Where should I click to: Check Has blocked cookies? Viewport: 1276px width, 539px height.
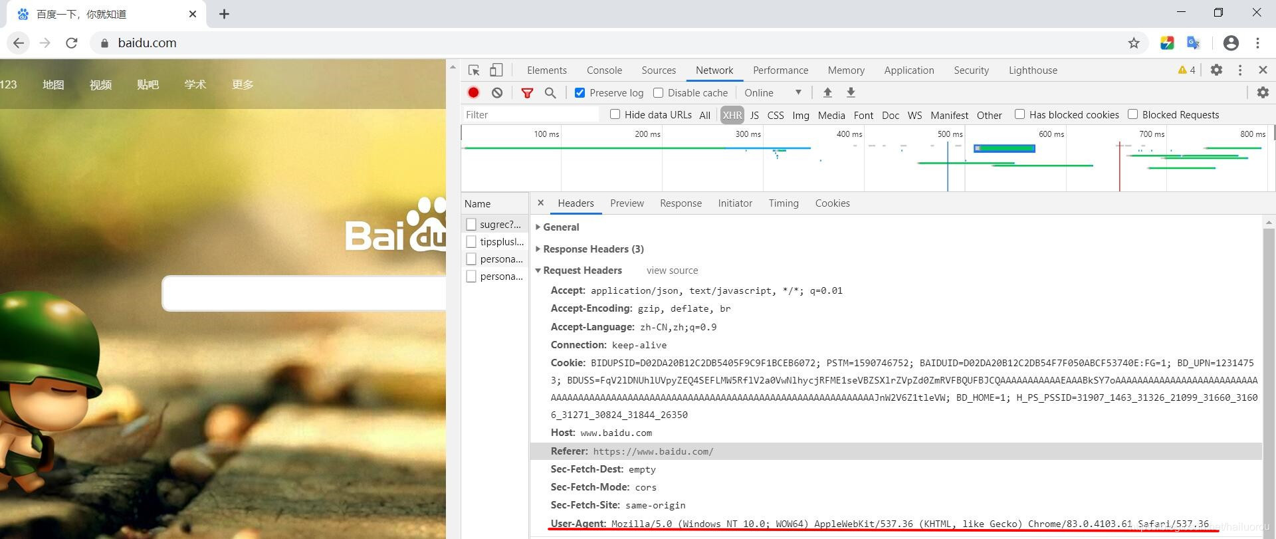pyautogui.click(x=1019, y=114)
